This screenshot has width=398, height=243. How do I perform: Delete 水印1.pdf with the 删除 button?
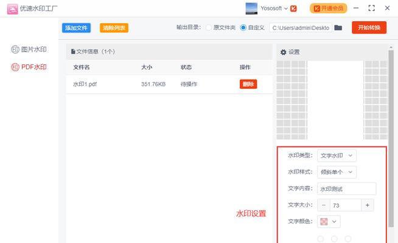point(248,84)
